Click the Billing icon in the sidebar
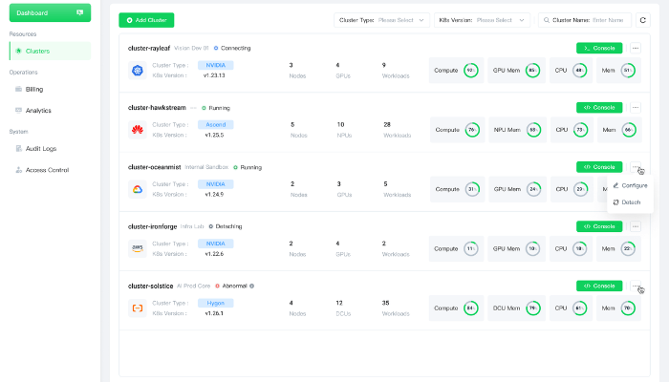The height and width of the screenshot is (382, 669). [17, 89]
